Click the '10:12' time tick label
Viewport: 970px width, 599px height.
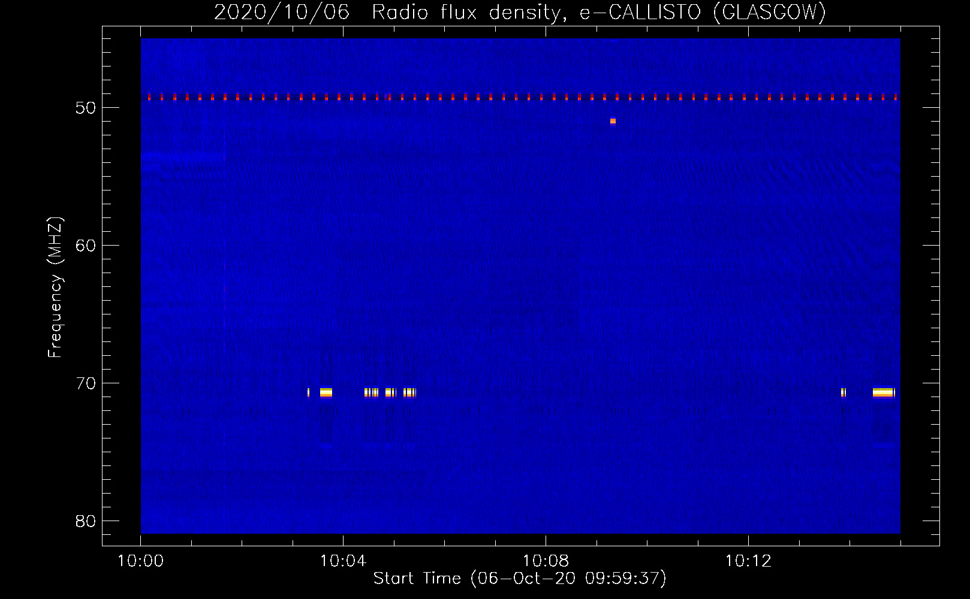click(748, 561)
